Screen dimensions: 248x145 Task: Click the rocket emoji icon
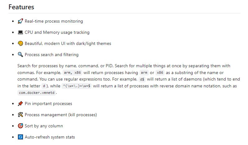pyautogui.click(x=21, y=21)
